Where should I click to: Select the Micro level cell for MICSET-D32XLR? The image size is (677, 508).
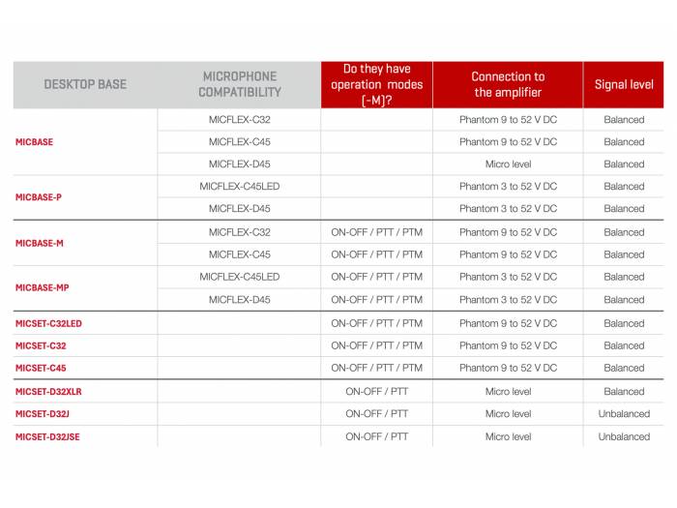coord(508,392)
